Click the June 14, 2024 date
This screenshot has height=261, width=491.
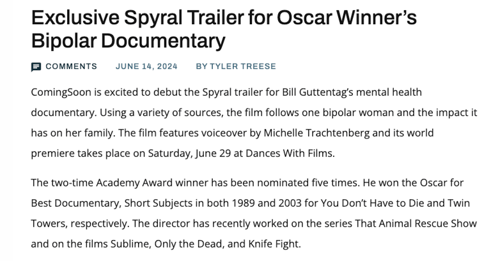(146, 66)
